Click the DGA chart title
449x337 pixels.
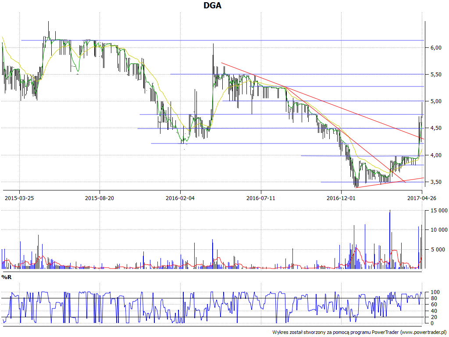[212, 5]
